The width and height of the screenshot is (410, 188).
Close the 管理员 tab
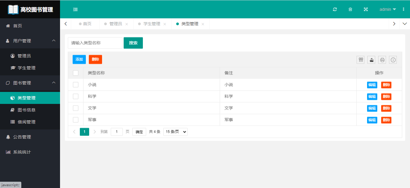127,24
